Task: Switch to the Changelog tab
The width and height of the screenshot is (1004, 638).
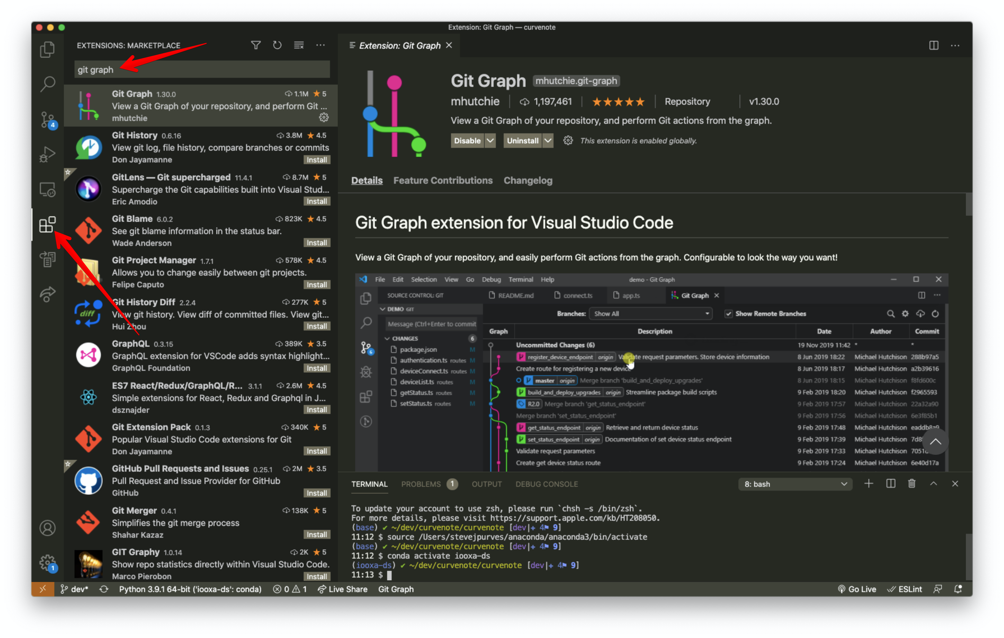Action: 528,180
